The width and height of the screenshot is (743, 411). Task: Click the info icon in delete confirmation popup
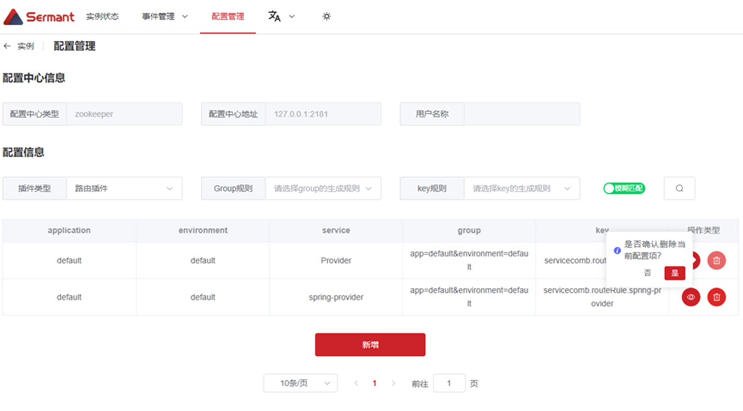tap(617, 251)
